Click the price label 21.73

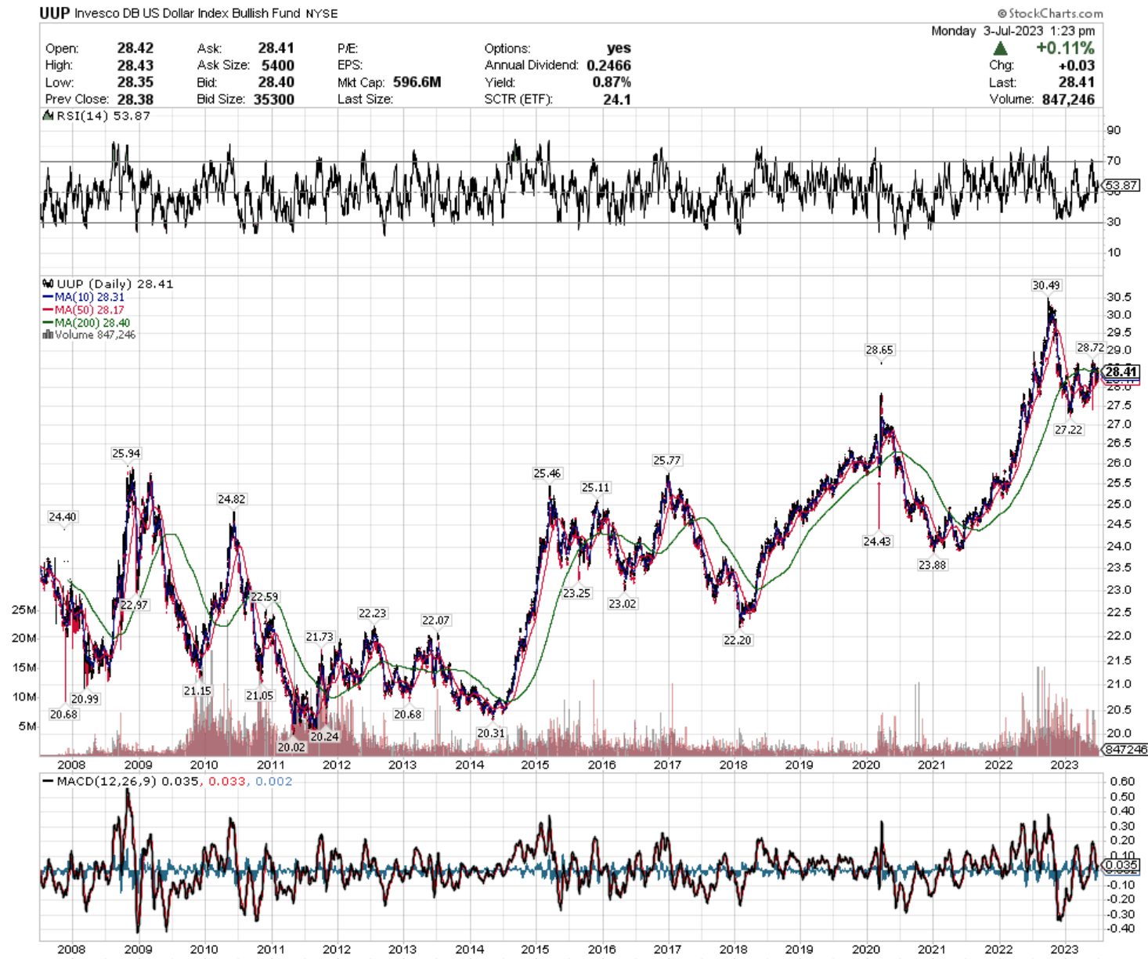tap(319, 636)
